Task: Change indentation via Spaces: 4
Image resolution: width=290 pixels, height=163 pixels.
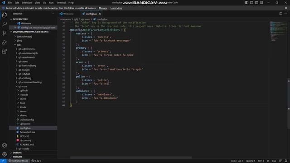Action: click(251, 161)
